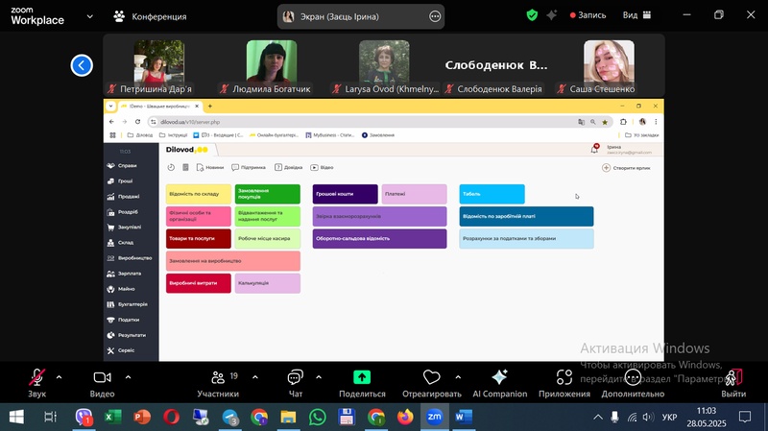Open the Zoom Workplace dropdown chevron
Viewport: 768px width, 431px height.
coord(89,16)
